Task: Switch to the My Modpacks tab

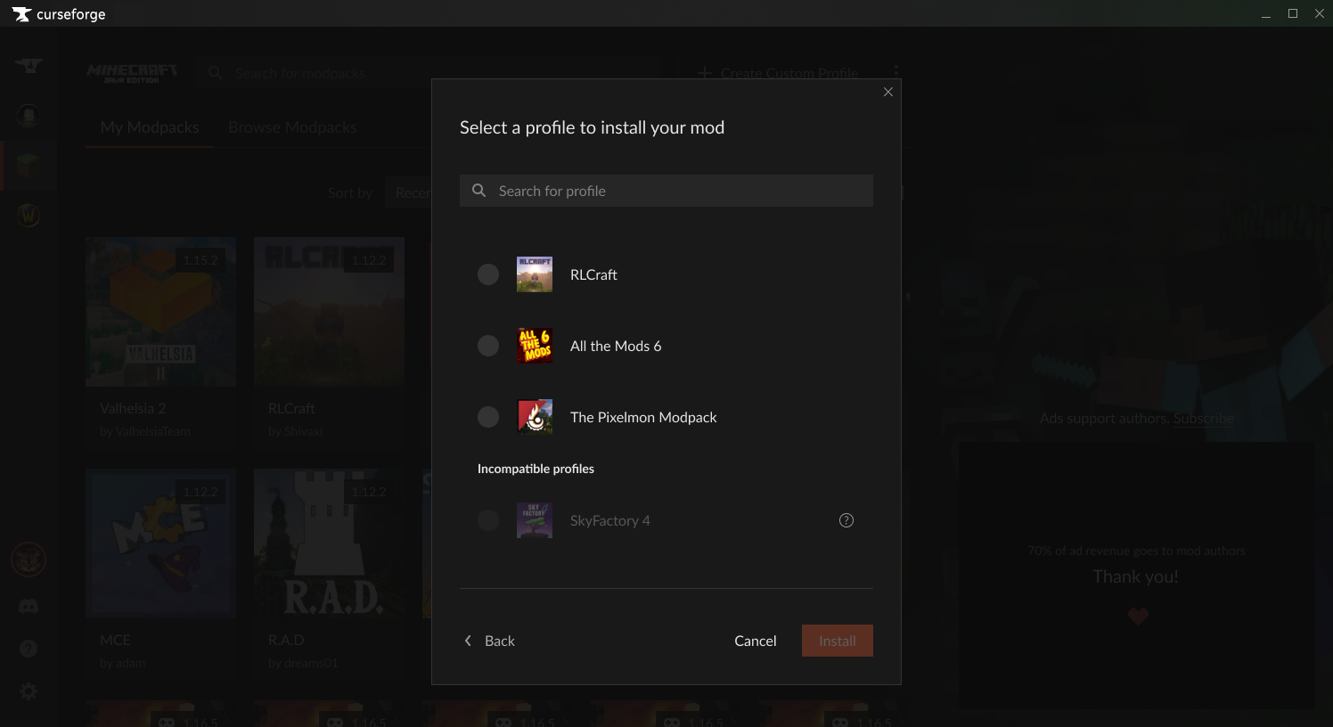Action: coord(150,127)
